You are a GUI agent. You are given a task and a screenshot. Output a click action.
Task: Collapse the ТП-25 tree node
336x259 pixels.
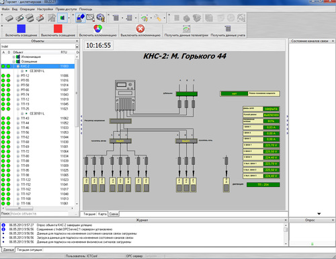[x=18, y=109]
